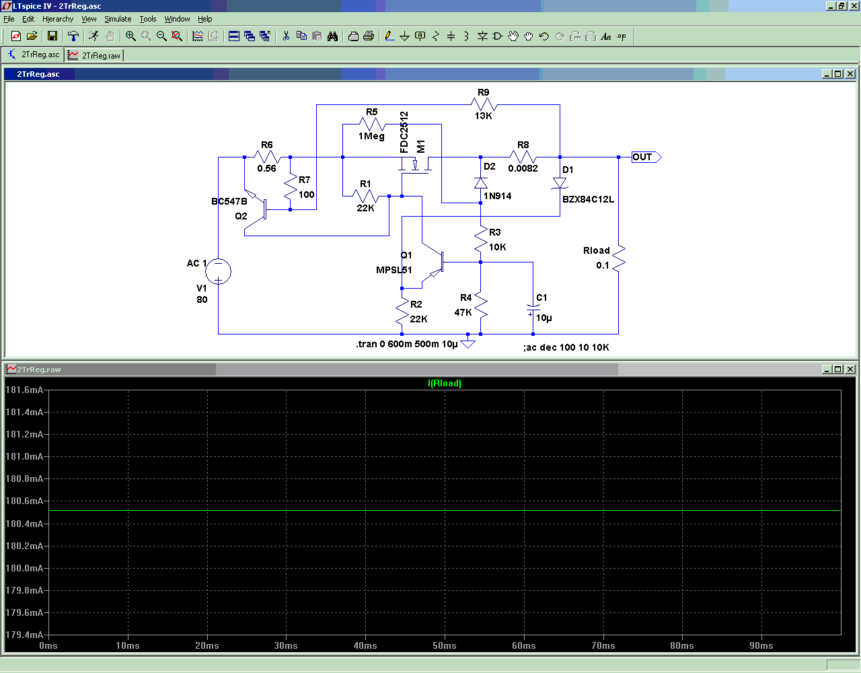The image size is (861, 673).
Task: Open the Hierarchy menu
Action: point(58,19)
